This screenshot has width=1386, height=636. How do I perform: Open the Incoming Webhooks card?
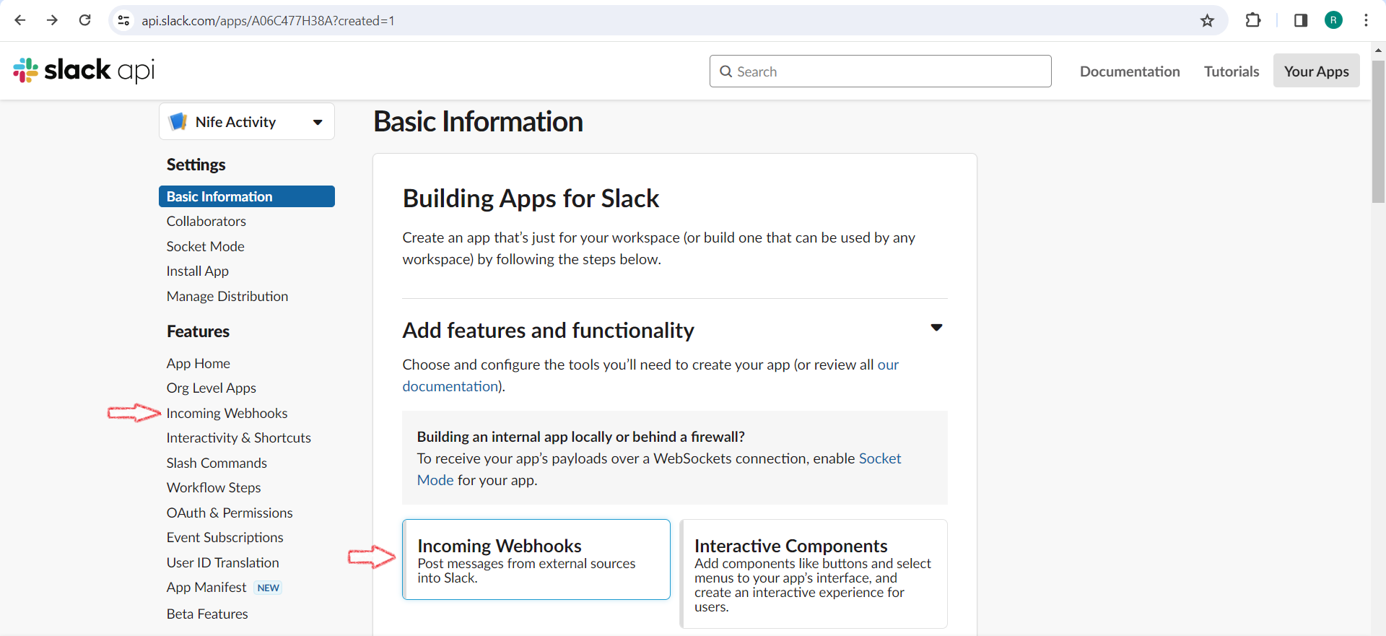point(536,559)
